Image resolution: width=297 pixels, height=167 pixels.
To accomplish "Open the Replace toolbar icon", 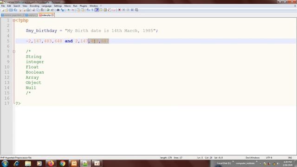I will coord(62,10).
